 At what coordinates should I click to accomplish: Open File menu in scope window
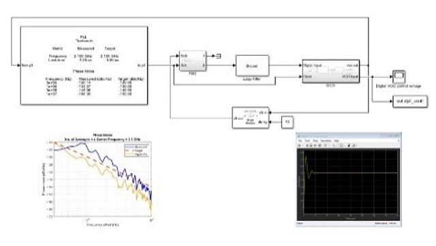tap(300, 141)
